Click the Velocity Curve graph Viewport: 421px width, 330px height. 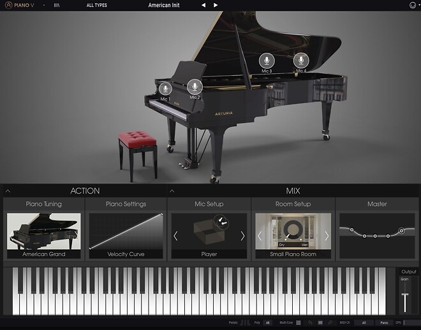[126, 231]
